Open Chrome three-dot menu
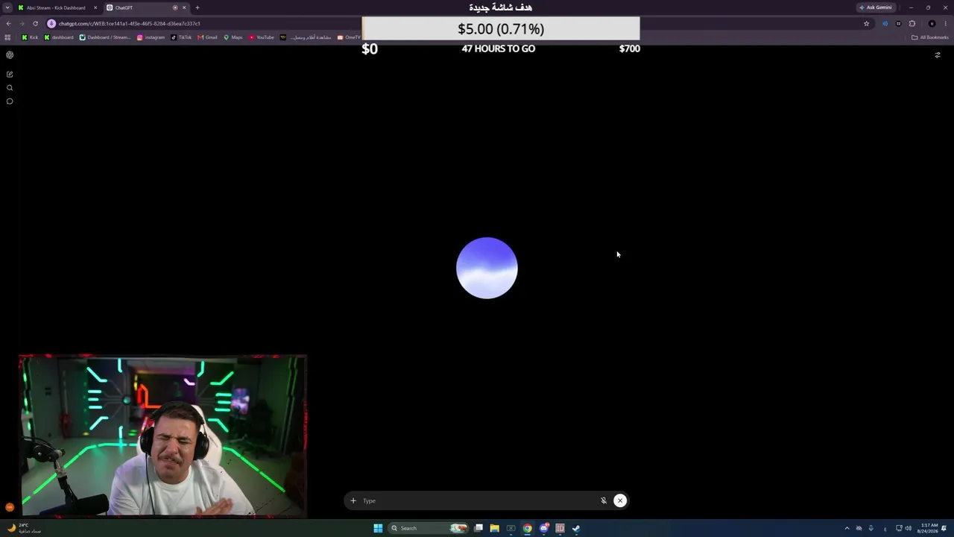The image size is (954, 537). [946, 23]
